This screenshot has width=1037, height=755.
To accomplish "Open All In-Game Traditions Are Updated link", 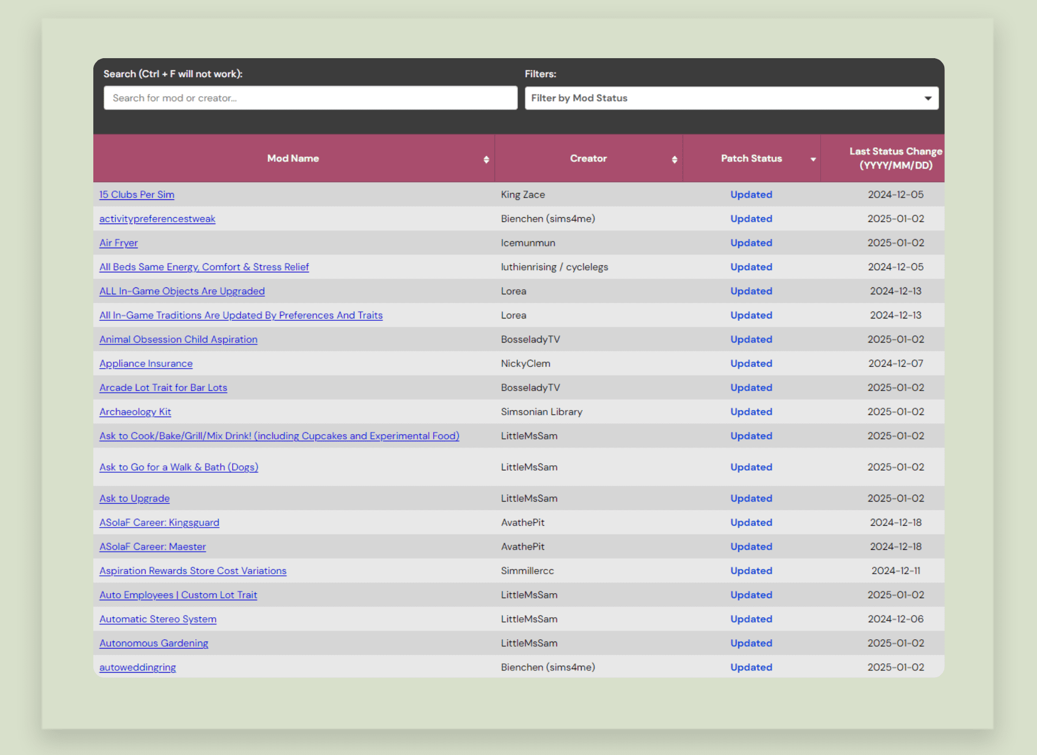I will pos(241,316).
